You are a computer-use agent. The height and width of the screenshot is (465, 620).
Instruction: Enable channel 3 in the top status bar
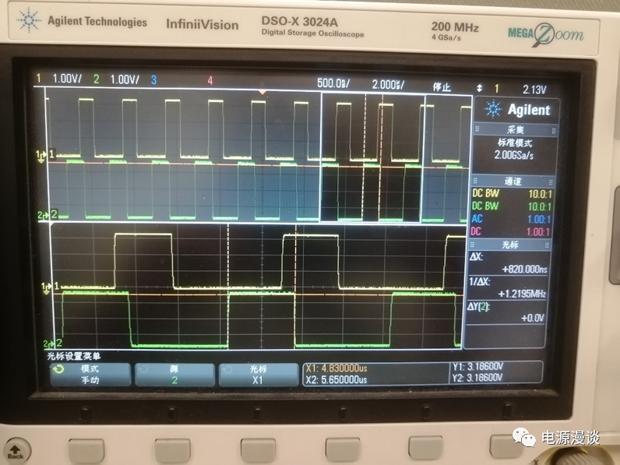(x=154, y=79)
